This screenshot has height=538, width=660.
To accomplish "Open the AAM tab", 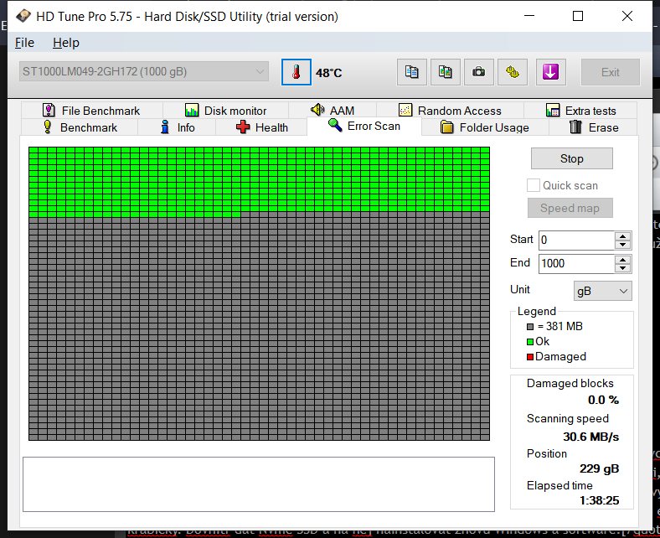I will click(333, 111).
